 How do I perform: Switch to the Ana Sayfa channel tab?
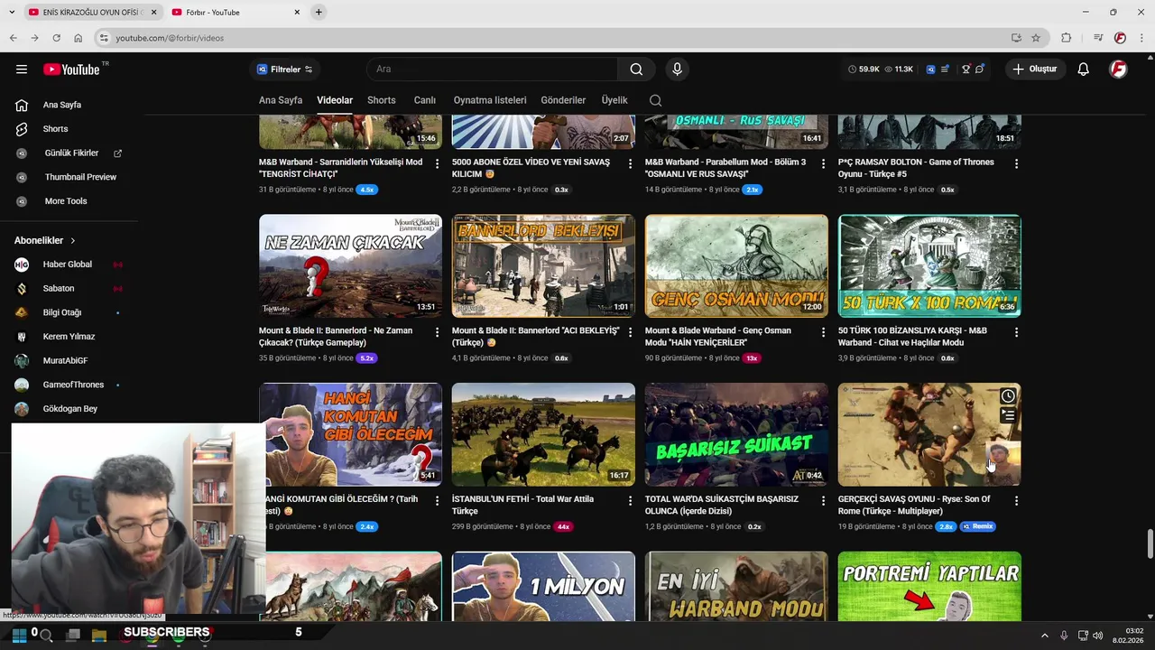281,100
